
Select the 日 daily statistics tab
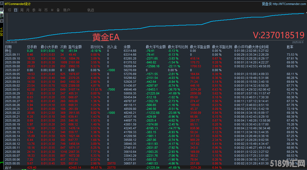tap(15, 10)
